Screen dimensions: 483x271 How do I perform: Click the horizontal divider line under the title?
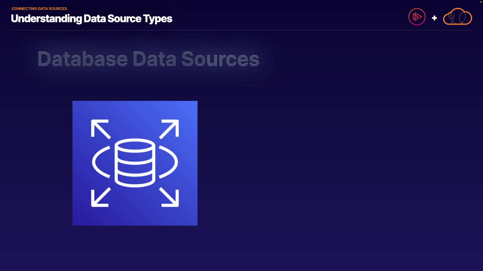pyautogui.click(x=242, y=30)
